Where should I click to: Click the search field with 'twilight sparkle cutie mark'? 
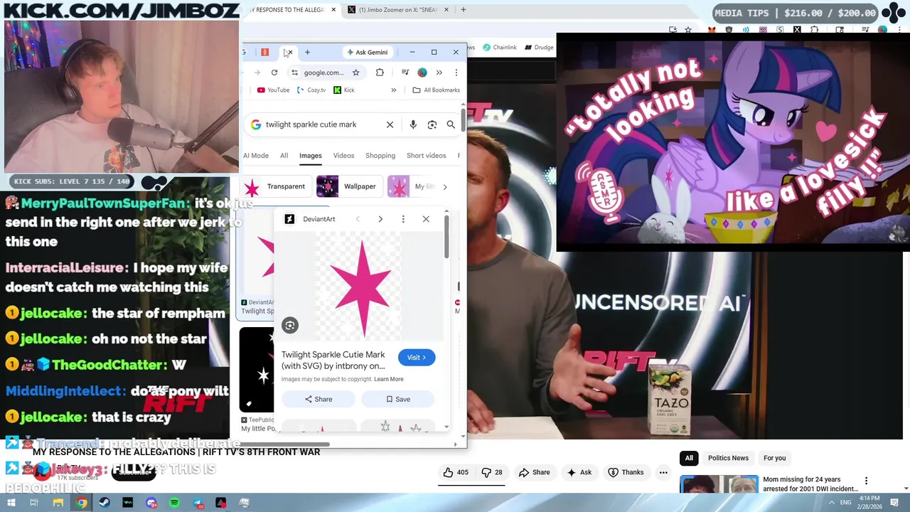click(x=311, y=124)
